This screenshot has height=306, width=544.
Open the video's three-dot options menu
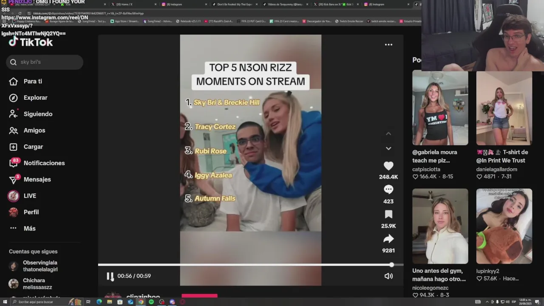(x=388, y=45)
